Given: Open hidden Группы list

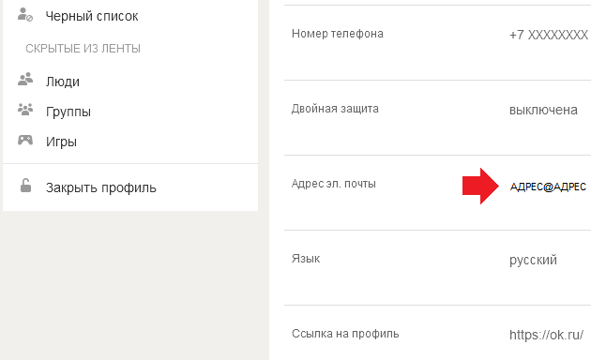Looking at the screenshot, I should [x=68, y=112].
